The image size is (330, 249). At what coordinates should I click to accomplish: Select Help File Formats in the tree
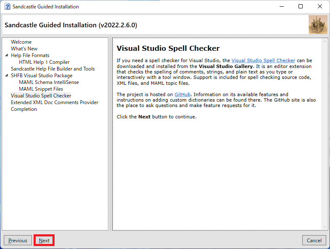(x=30, y=55)
